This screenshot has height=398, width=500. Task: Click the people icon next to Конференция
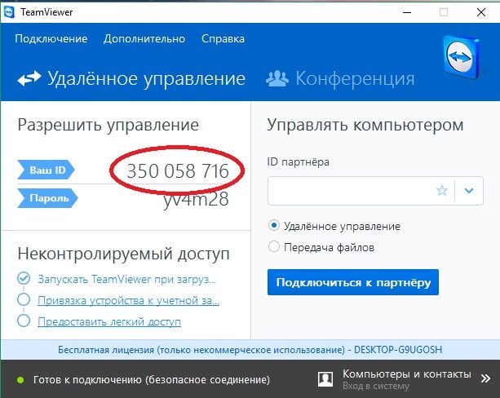(278, 79)
